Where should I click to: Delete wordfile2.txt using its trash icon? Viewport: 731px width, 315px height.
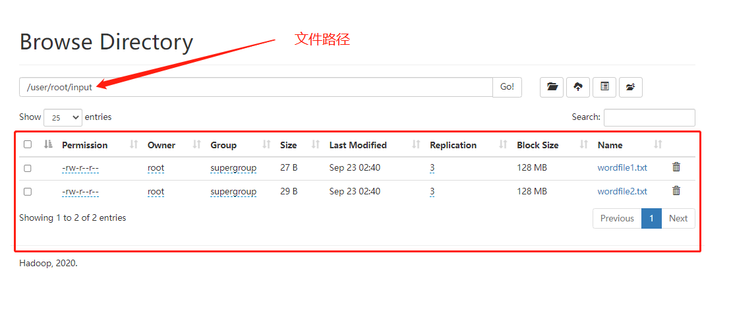click(676, 191)
